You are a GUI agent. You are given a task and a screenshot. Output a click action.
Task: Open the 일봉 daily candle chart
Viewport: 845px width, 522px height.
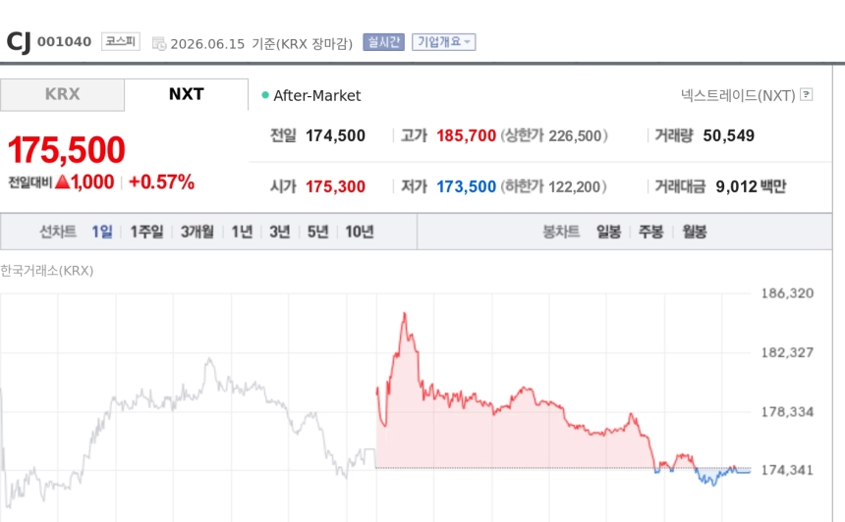[x=608, y=232]
